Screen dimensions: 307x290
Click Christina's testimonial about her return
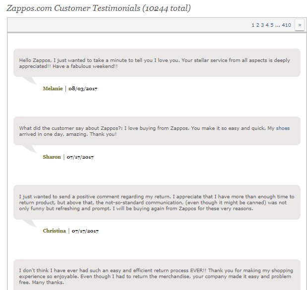pos(157,202)
